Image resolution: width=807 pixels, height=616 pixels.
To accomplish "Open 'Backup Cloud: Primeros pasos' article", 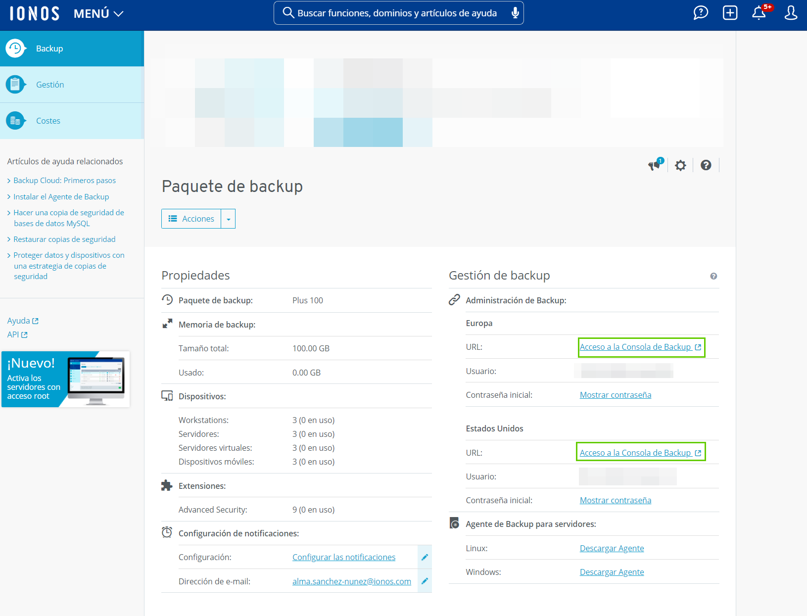I will coord(64,181).
